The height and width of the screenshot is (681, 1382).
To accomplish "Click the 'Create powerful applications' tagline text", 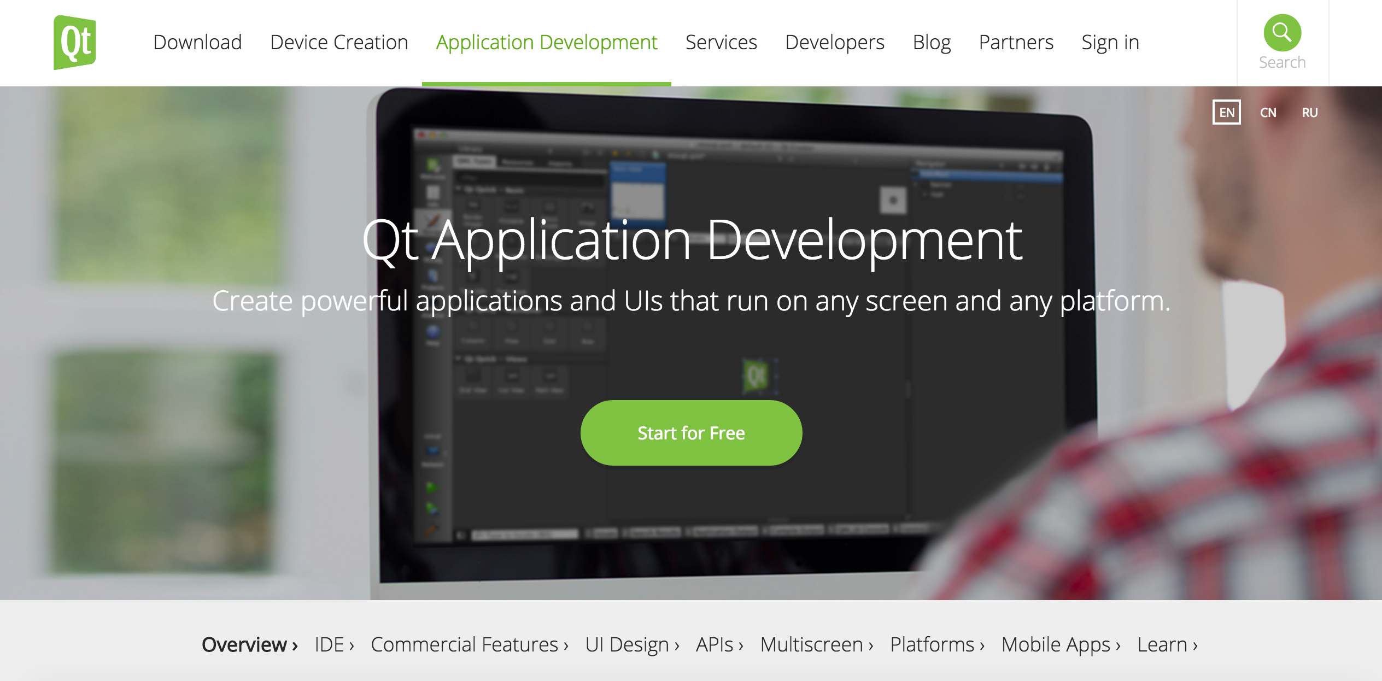I will tap(691, 301).
